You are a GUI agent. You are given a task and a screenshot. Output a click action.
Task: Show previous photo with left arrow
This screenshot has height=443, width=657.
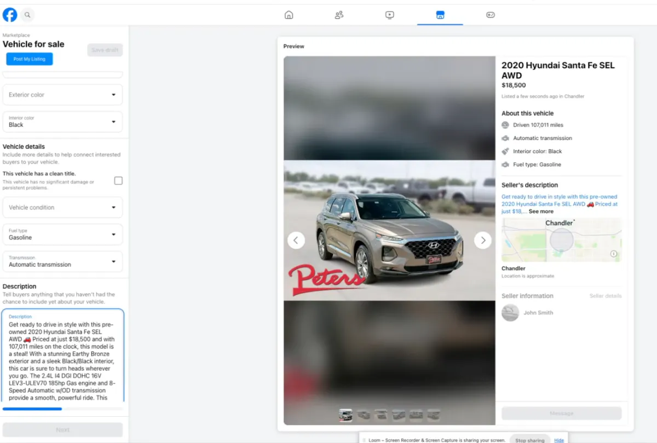point(296,240)
